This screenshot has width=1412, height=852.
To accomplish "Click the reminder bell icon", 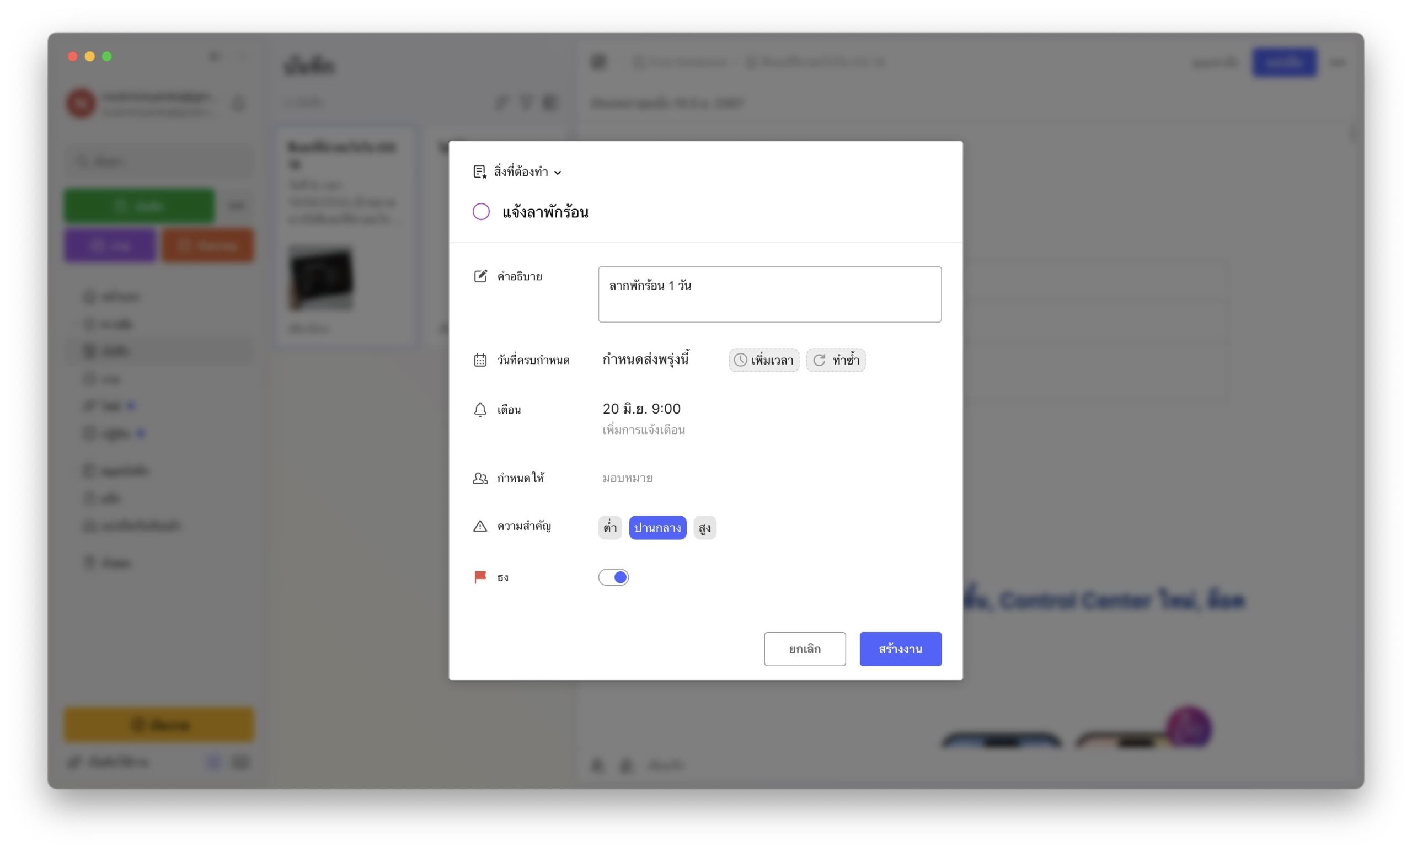I will [x=480, y=410].
